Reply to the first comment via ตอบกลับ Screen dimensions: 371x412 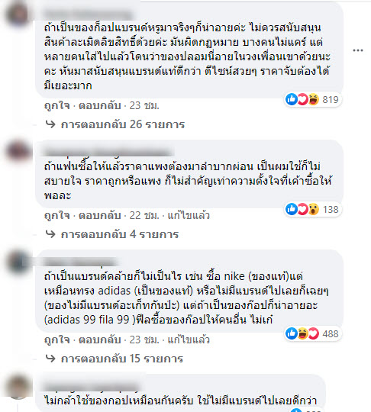click(x=100, y=105)
